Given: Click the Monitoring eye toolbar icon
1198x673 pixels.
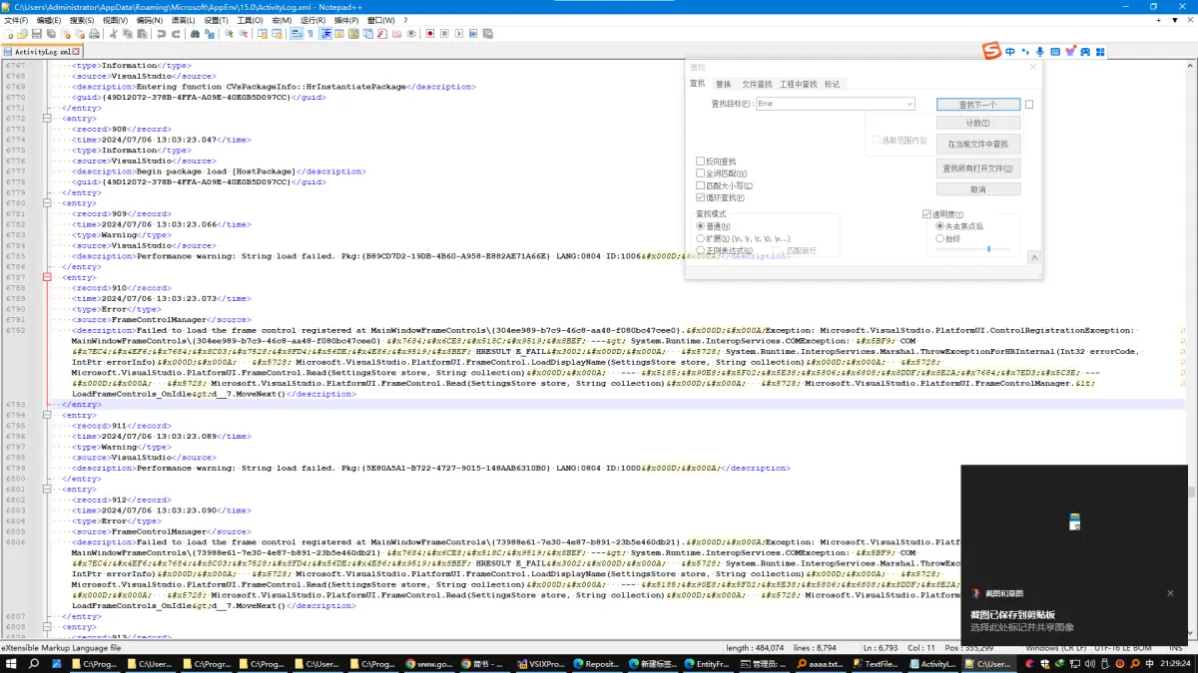Looking at the screenshot, I should [x=411, y=34].
